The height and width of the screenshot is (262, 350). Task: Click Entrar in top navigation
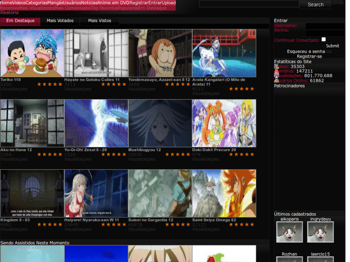point(155,3)
